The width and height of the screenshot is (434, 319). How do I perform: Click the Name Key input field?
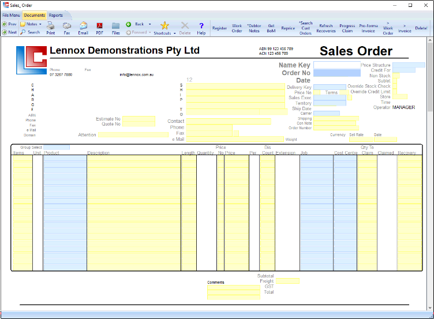(x=336, y=65)
